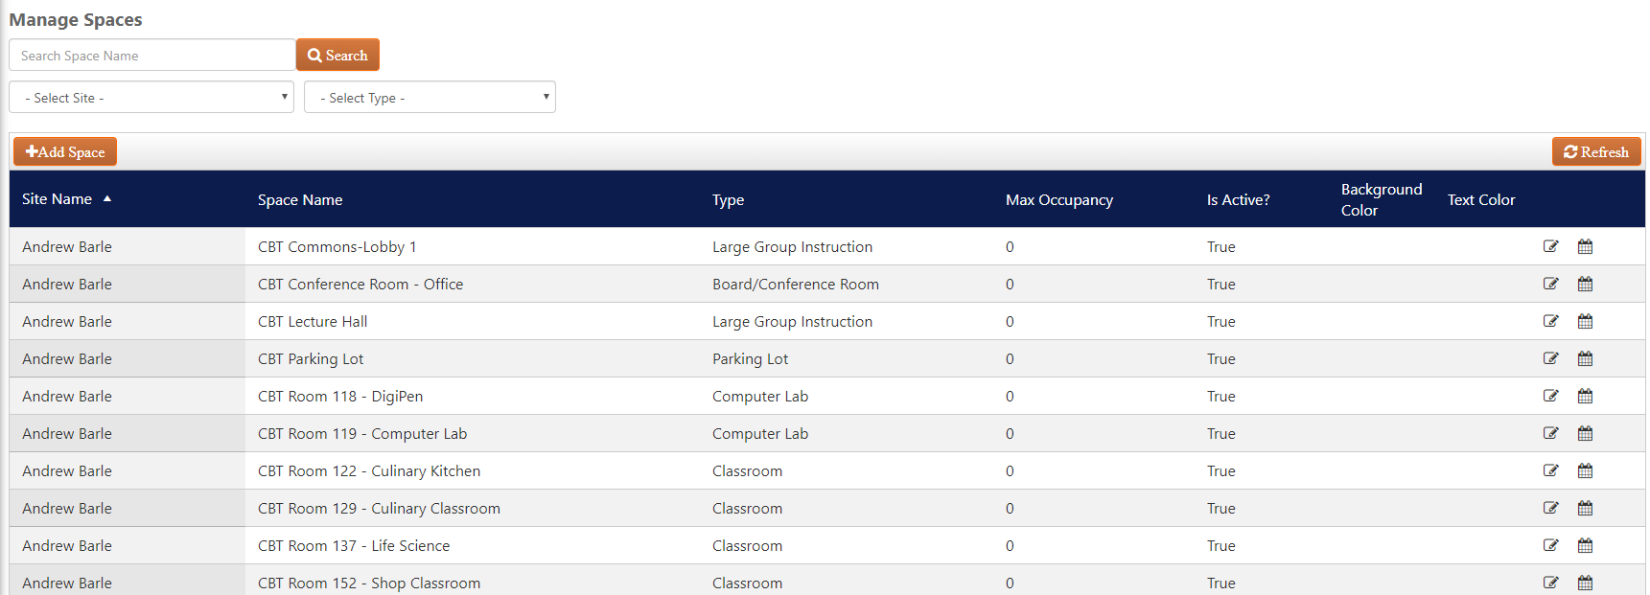Open calendar for CBT Conference Room - Office
Viewport: 1650px width, 595px height.
pos(1585,284)
